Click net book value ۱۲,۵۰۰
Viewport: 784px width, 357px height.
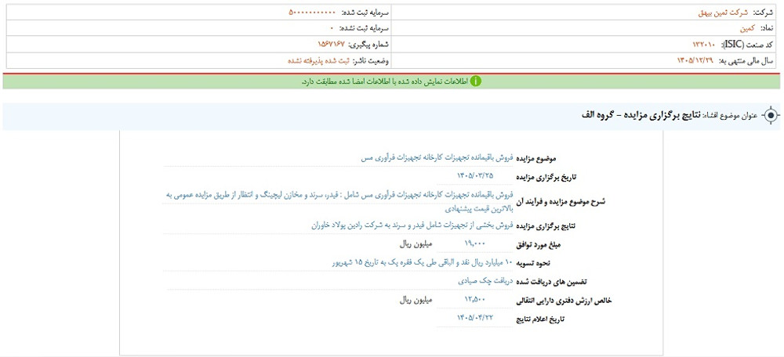(474, 300)
